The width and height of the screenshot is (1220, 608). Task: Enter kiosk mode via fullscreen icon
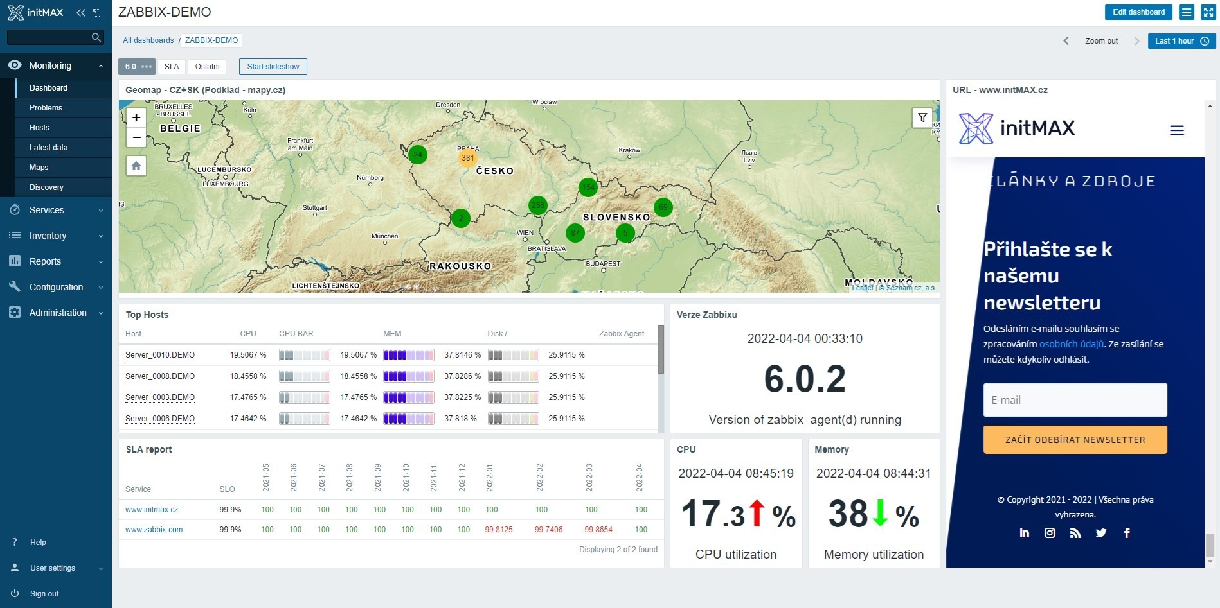pos(1208,12)
